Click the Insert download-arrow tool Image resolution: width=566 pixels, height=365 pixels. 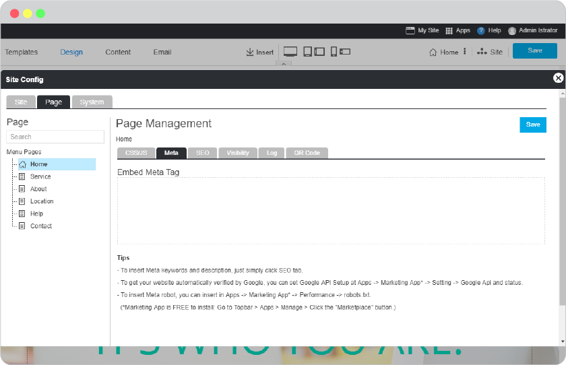(259, 52)
